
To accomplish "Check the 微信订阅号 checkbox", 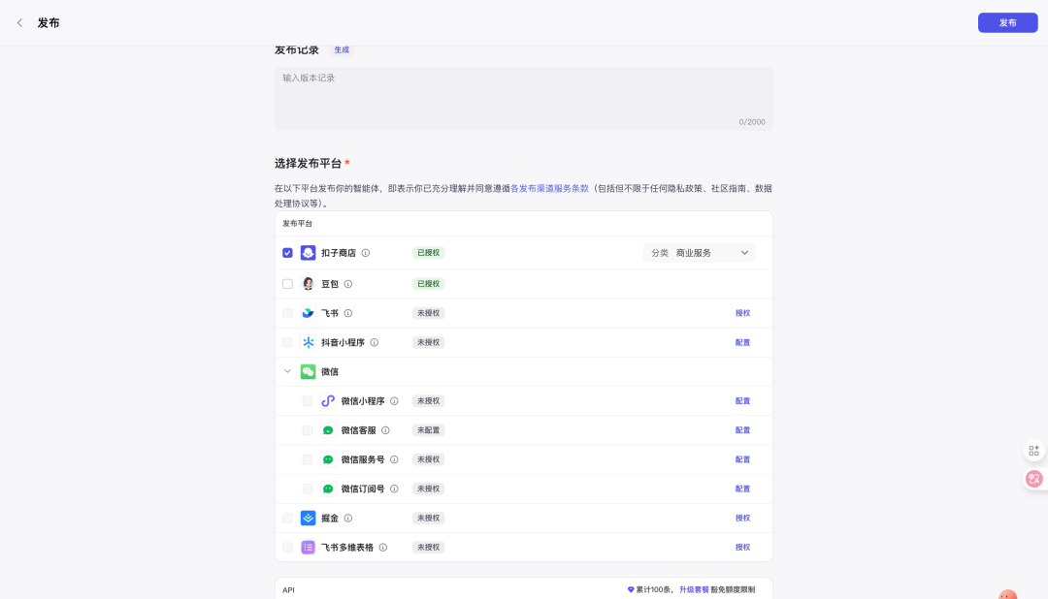I will pos(308,489).
